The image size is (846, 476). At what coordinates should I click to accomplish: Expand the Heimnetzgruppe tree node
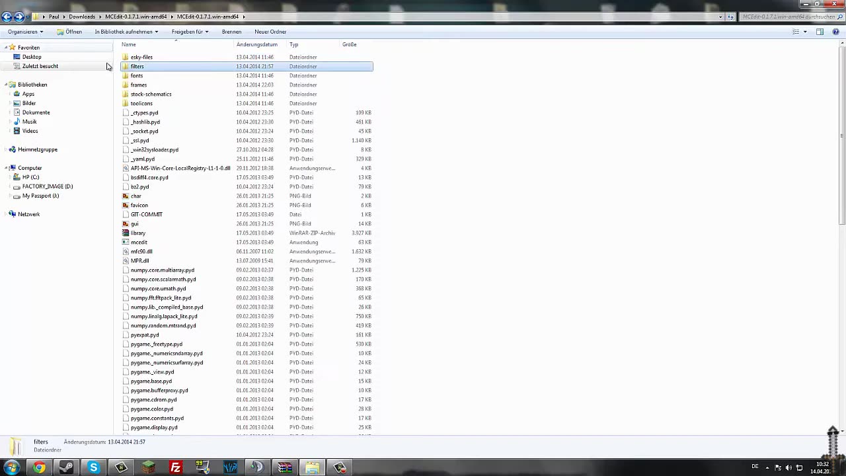click(x=5, y=149)
